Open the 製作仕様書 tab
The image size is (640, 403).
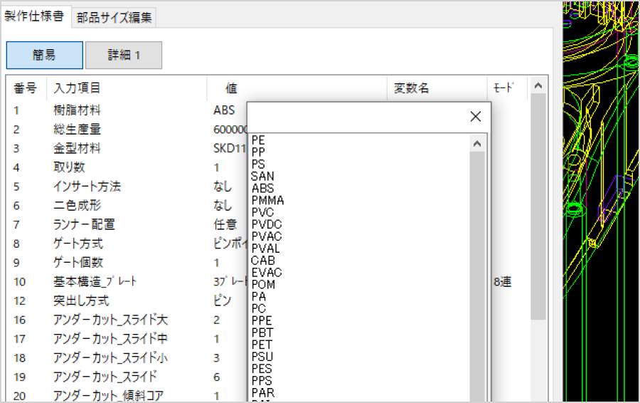tap(34, 16)
